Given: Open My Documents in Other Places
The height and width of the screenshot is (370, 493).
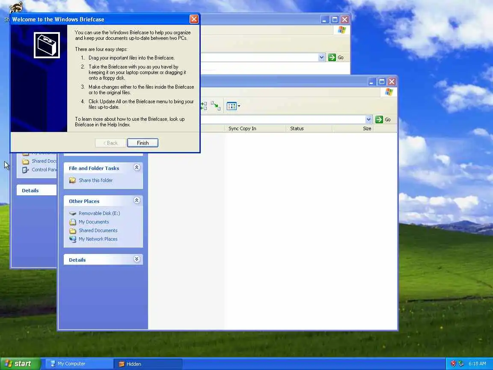Looking at the screenshot, I should point(94,222).
